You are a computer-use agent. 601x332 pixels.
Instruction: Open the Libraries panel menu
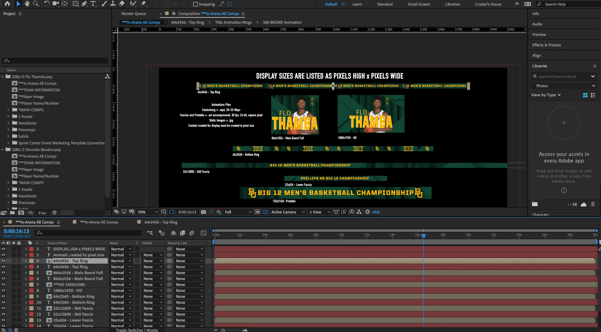[595, 66]
